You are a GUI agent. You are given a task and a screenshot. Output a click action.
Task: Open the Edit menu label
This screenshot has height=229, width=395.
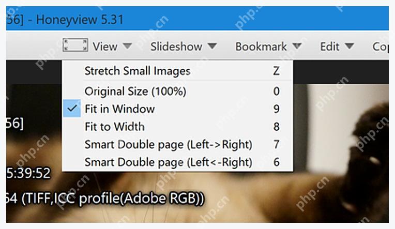329,47
